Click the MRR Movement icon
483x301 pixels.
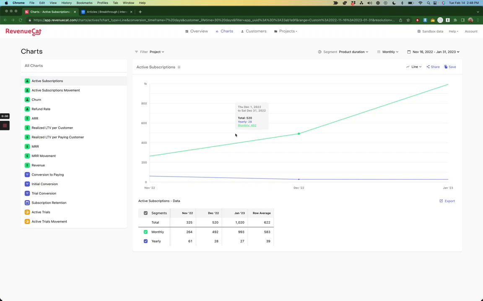(x=27, y=156)
